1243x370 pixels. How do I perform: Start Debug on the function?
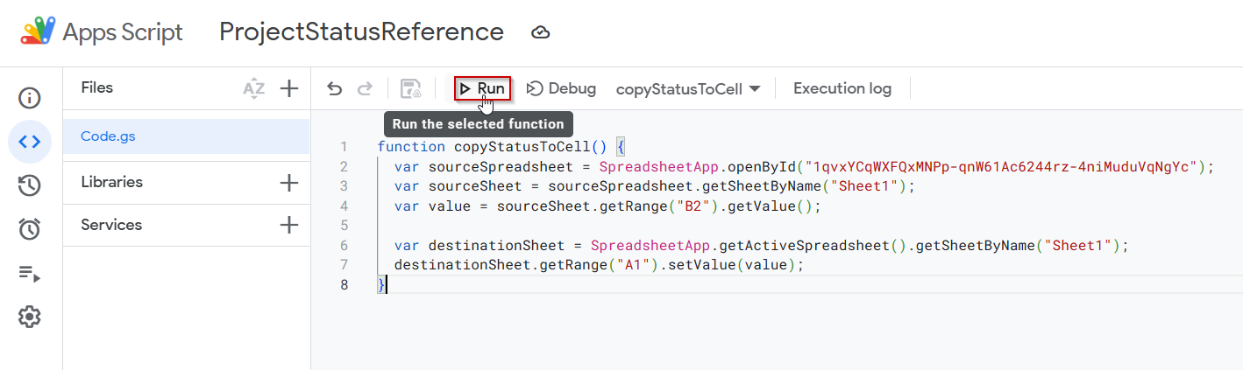(x=561, y=88)
